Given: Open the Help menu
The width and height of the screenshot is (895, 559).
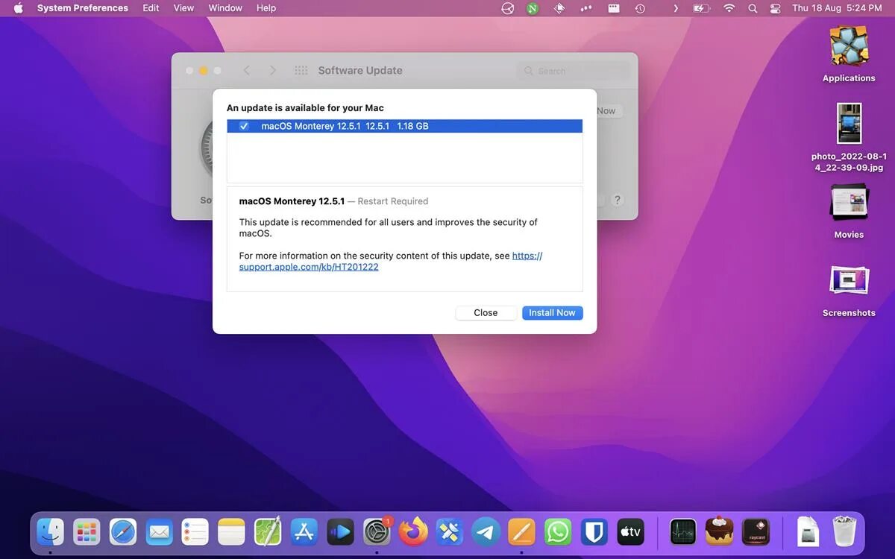Looking at the screenshot, I should pos(266,8).
